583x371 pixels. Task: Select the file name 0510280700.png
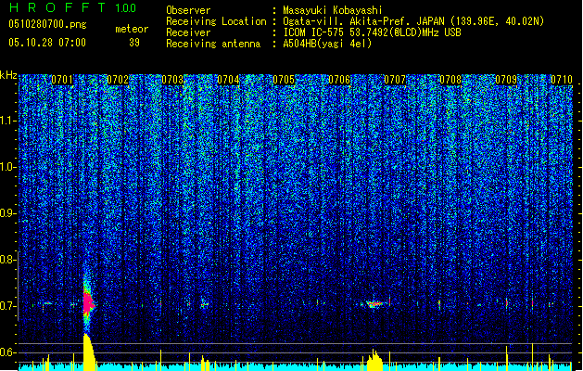point(47,24)
